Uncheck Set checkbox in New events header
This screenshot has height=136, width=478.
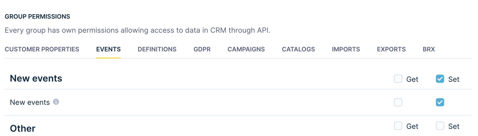(x=440, y=79)
